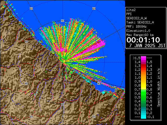Pick the magenta >1.5 legend color band
The height and width of the screenshot is (125, 167).
coord(144,58)
